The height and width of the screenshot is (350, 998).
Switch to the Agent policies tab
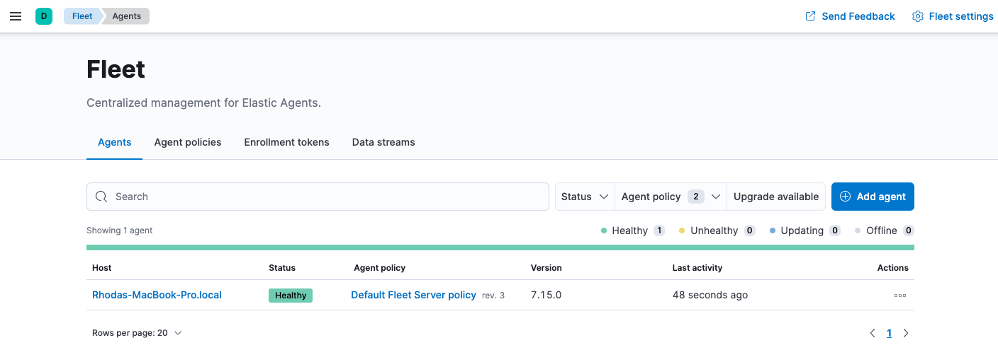pyautogui.click(x=188, y=142)
